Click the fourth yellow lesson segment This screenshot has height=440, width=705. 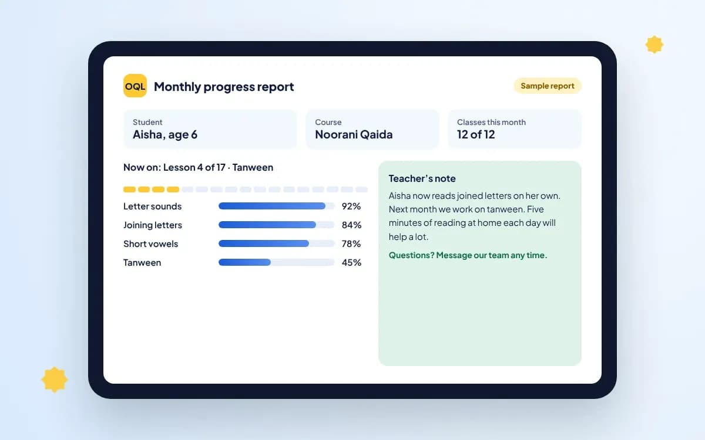click(x=173, y=189)
